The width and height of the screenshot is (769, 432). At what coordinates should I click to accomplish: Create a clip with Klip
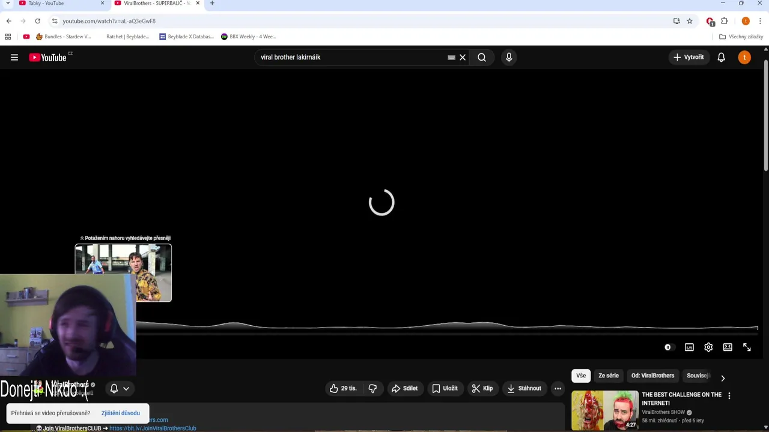click(x=482, y=388)
